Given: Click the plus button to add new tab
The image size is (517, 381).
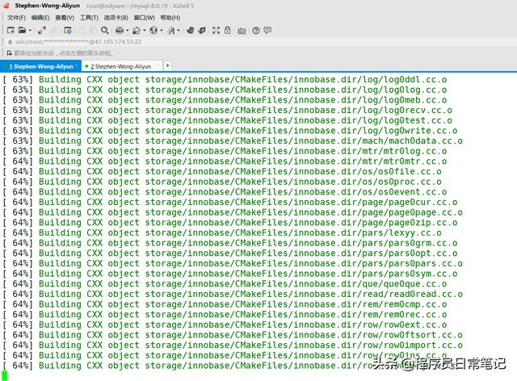Looking at the screenshot, I should (167, 65).
